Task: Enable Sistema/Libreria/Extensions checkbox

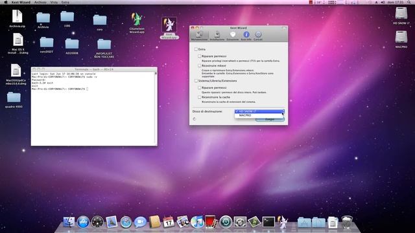Action: (196, 80)
